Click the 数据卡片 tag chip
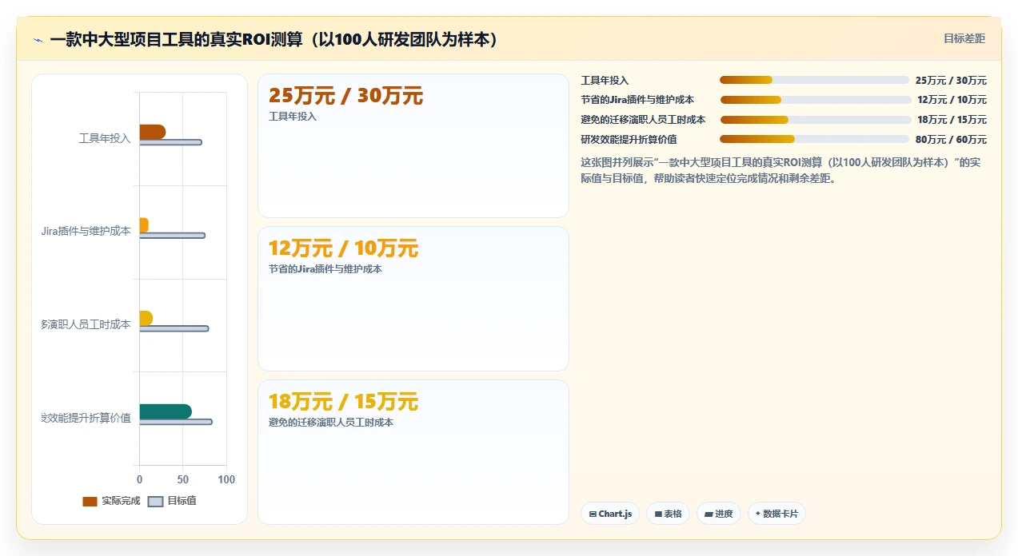This screenshot has width=1018, height=556. (776, 514)
